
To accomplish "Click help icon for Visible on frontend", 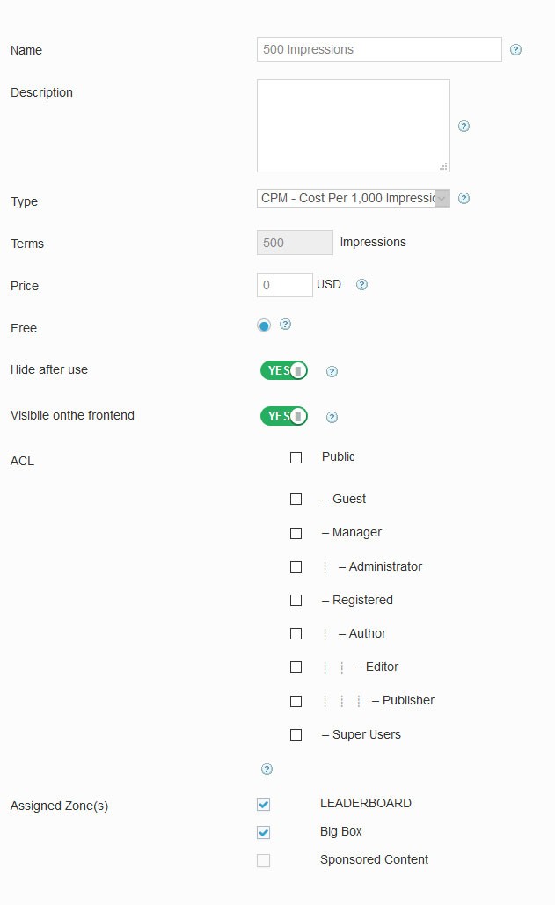I will click(332, 418).
